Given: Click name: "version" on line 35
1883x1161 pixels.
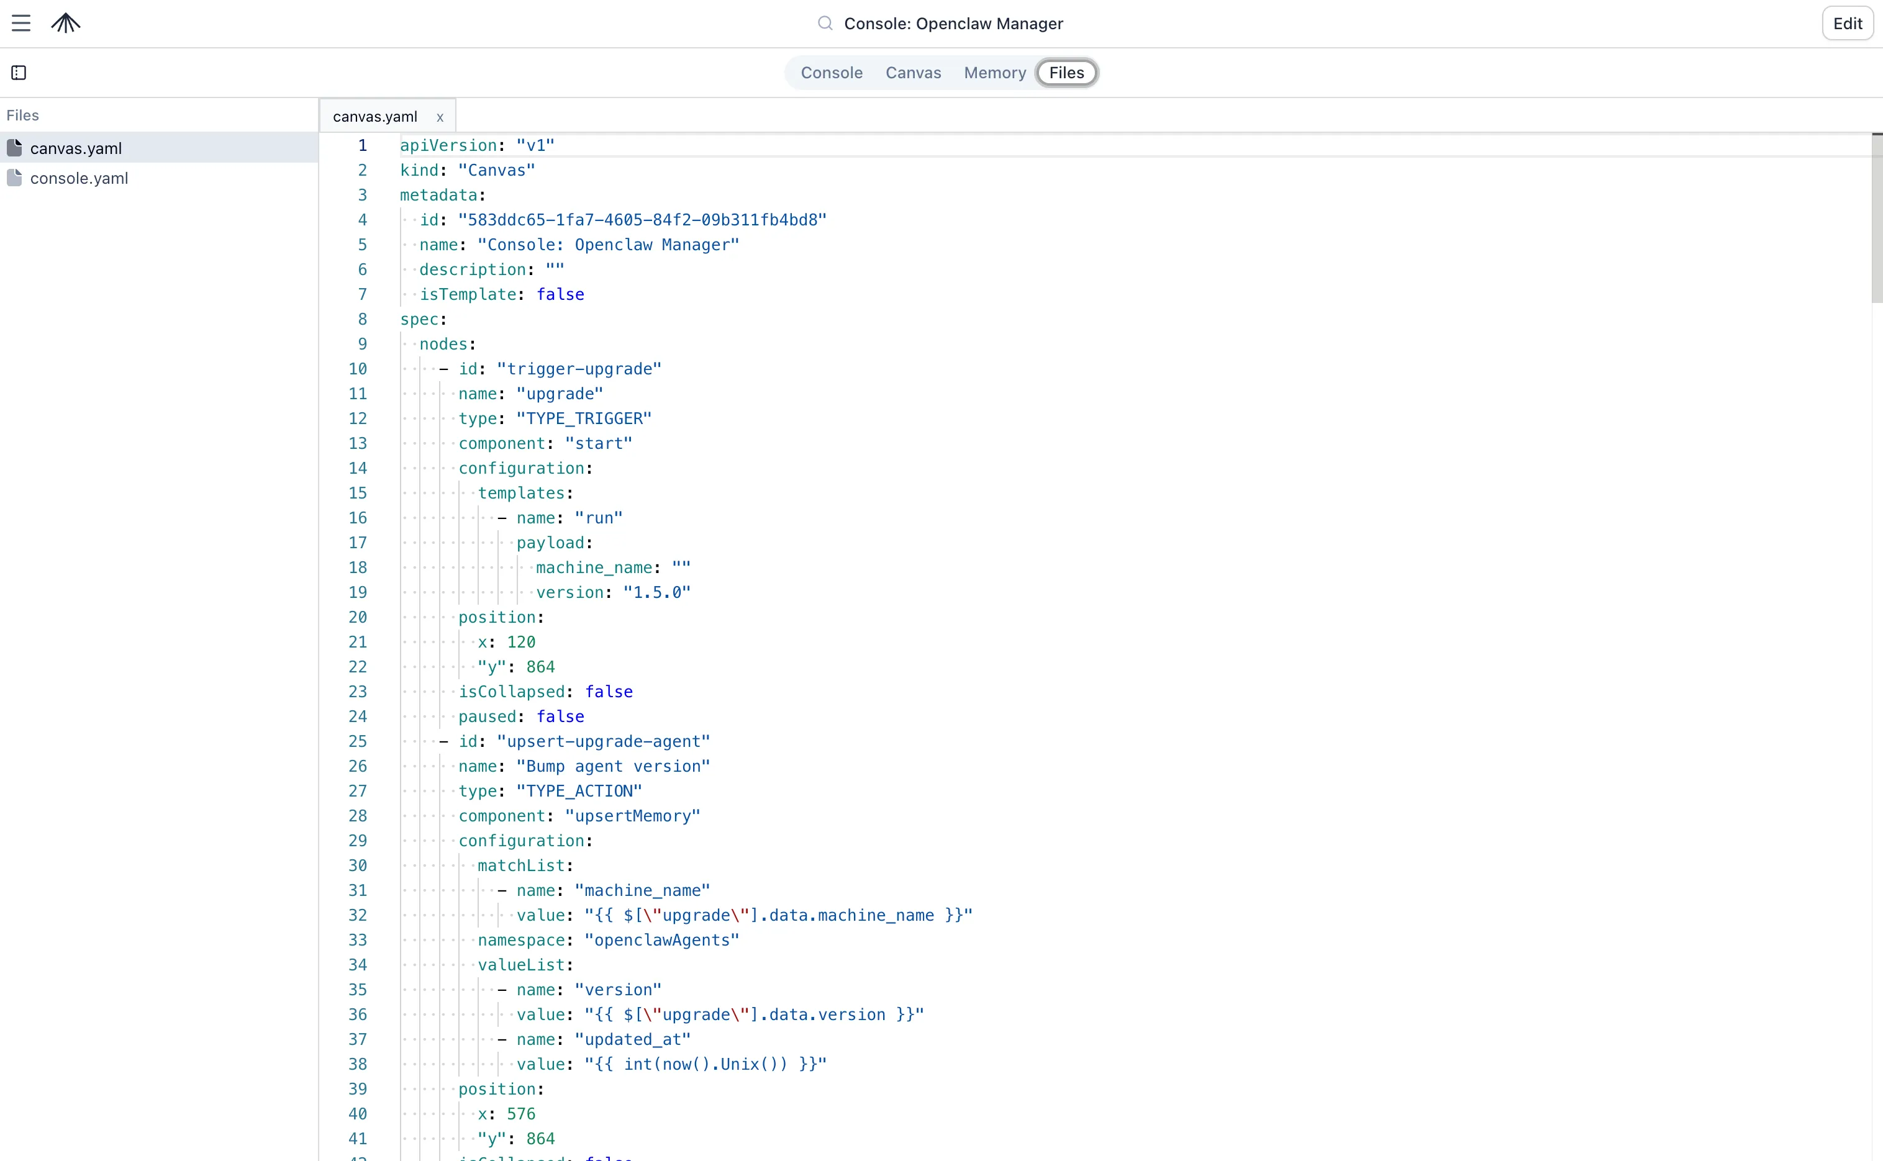Looking at the screenshot, I should (x=580, y=990).
